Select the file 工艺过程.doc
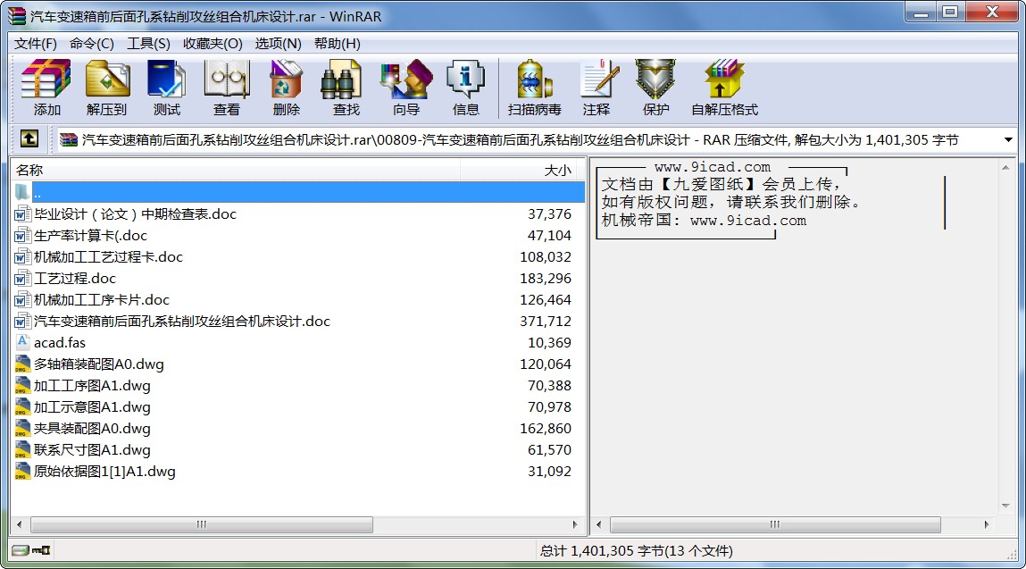 [75, 279]
